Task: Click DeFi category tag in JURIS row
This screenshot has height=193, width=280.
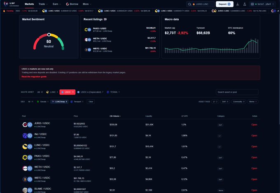Action: (220, 125)
